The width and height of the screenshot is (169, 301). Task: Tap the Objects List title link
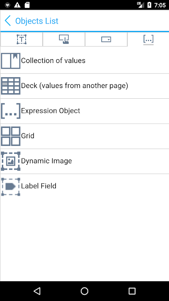pos(37,21)
